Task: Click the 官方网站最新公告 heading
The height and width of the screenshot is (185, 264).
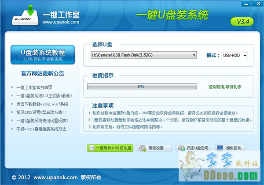Action: (43, 73)
